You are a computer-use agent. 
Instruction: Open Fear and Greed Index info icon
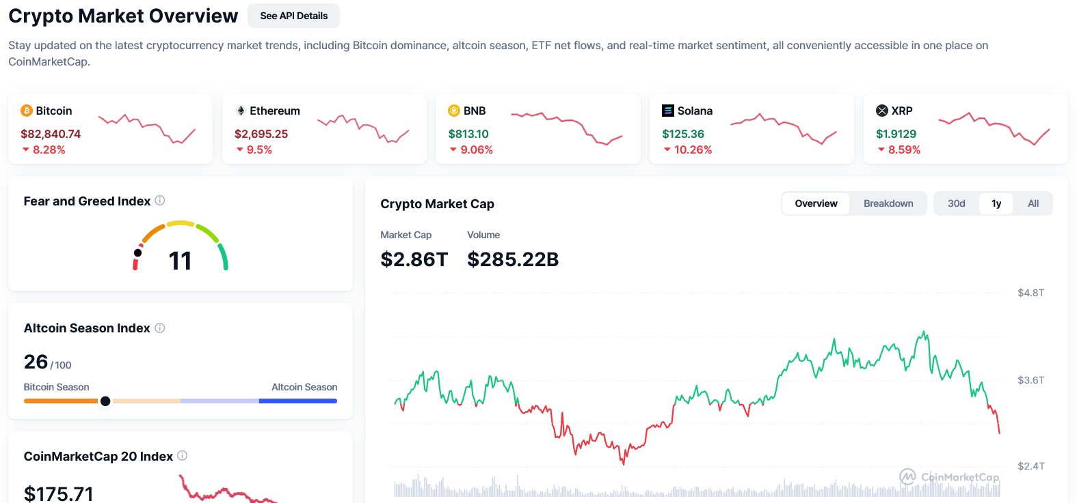[160, 201]
